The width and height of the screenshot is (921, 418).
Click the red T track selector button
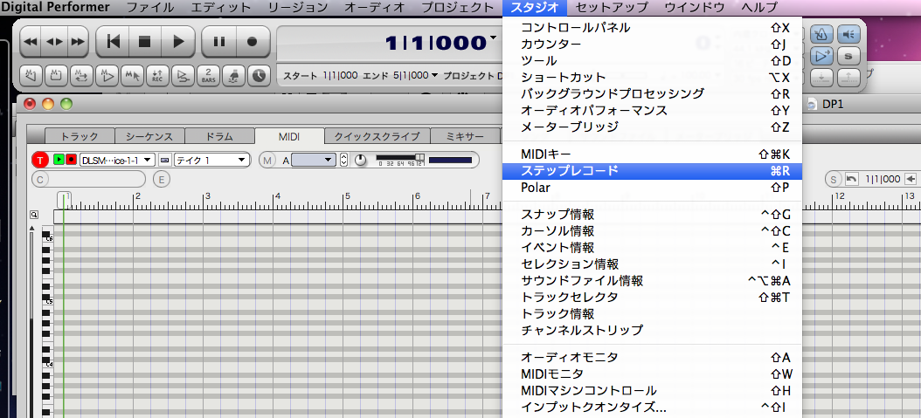click(40, 160)
